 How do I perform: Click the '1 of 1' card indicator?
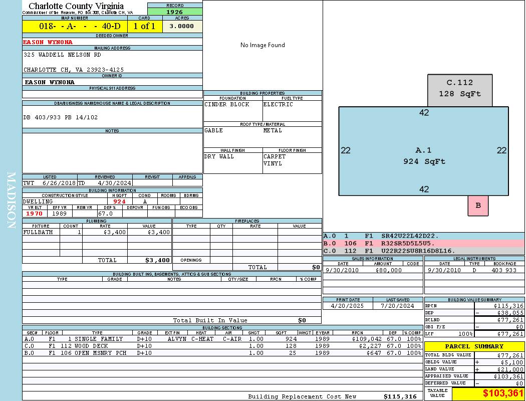pyautogui.click(x=145, y=27)
